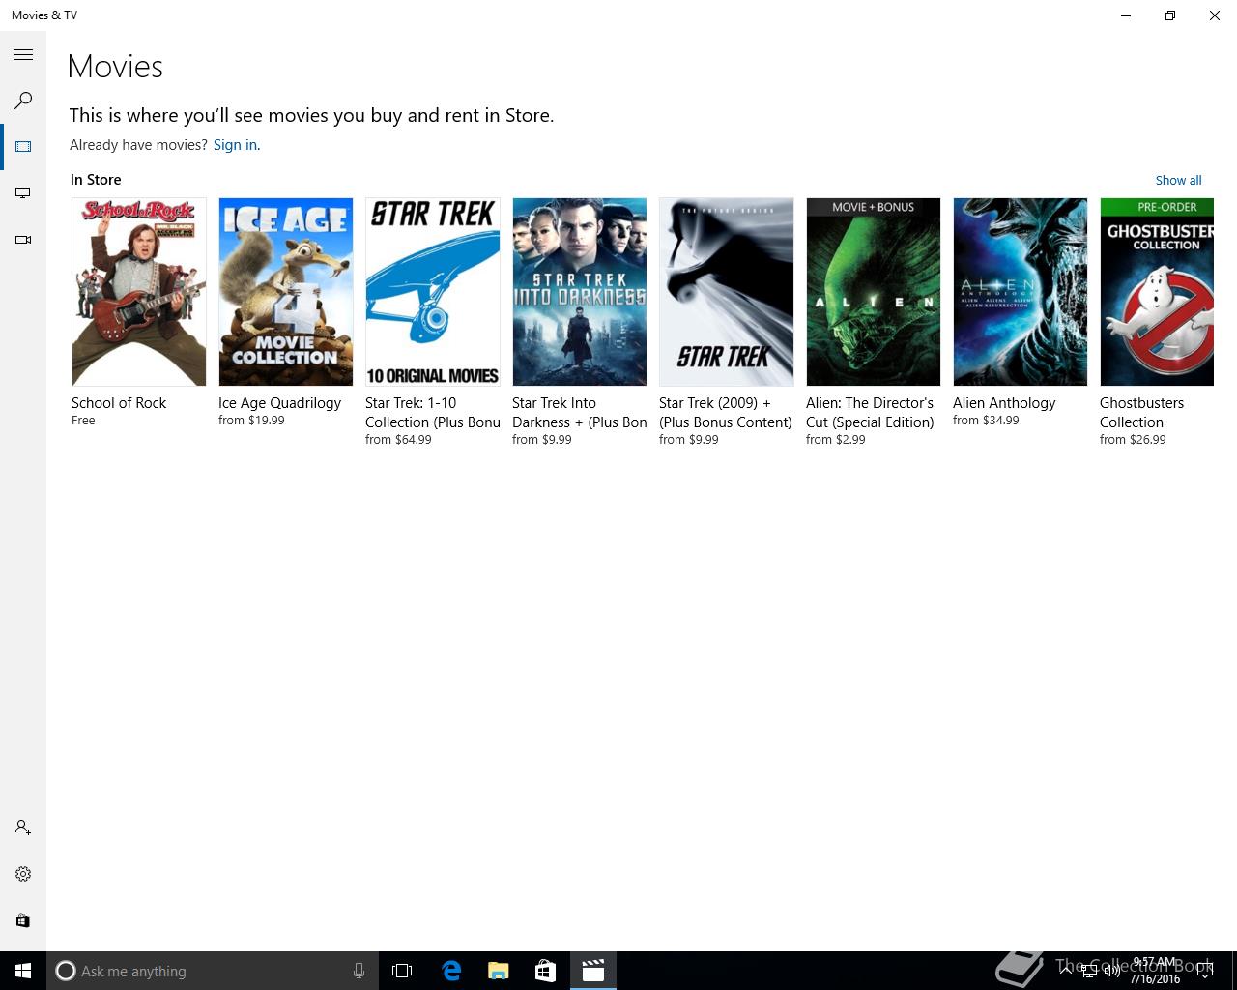The height and width of the screenshot is (990, 1237).
Task: Click the Alien Anthology title text
Action: click(1004, 403)
